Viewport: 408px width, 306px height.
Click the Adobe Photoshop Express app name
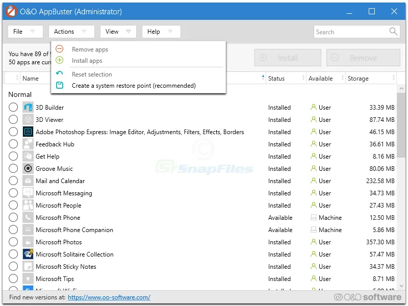pos(140,132)
